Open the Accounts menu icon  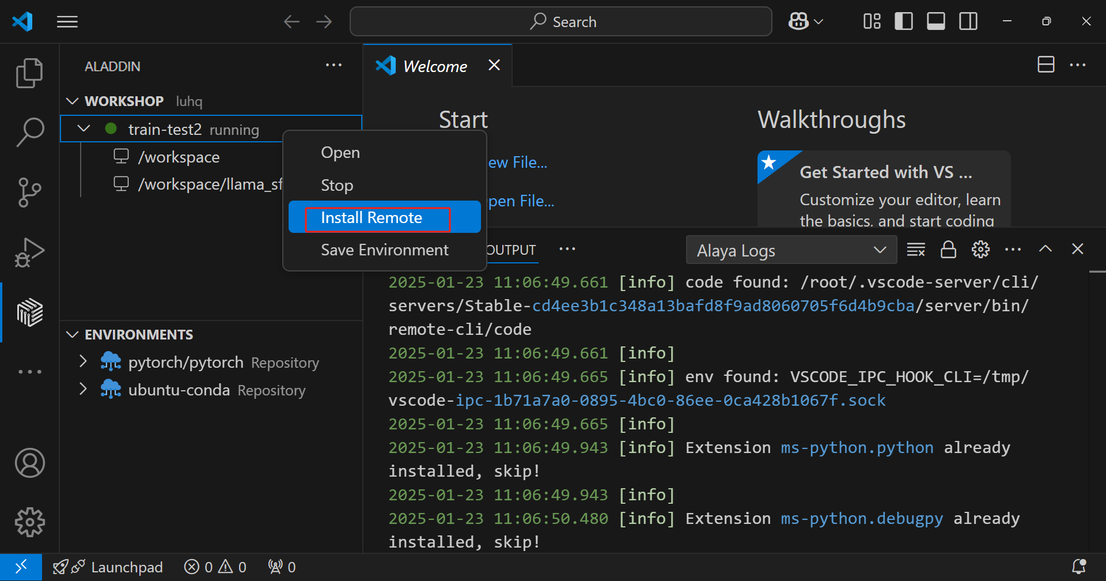[29, 463]
